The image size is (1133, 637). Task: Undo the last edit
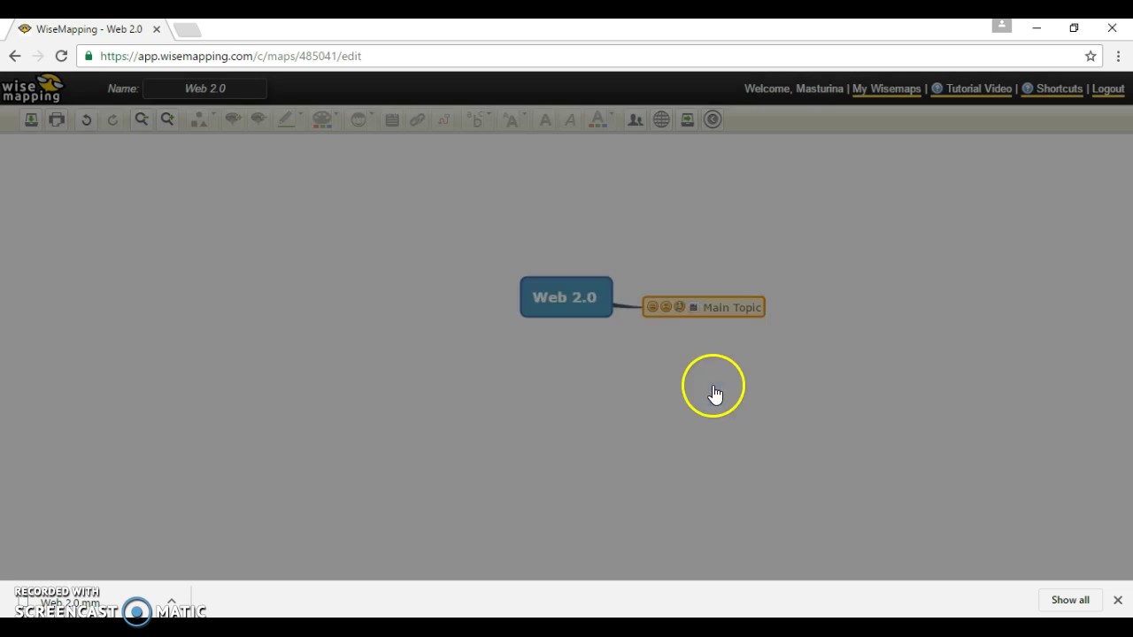point(86,119)
